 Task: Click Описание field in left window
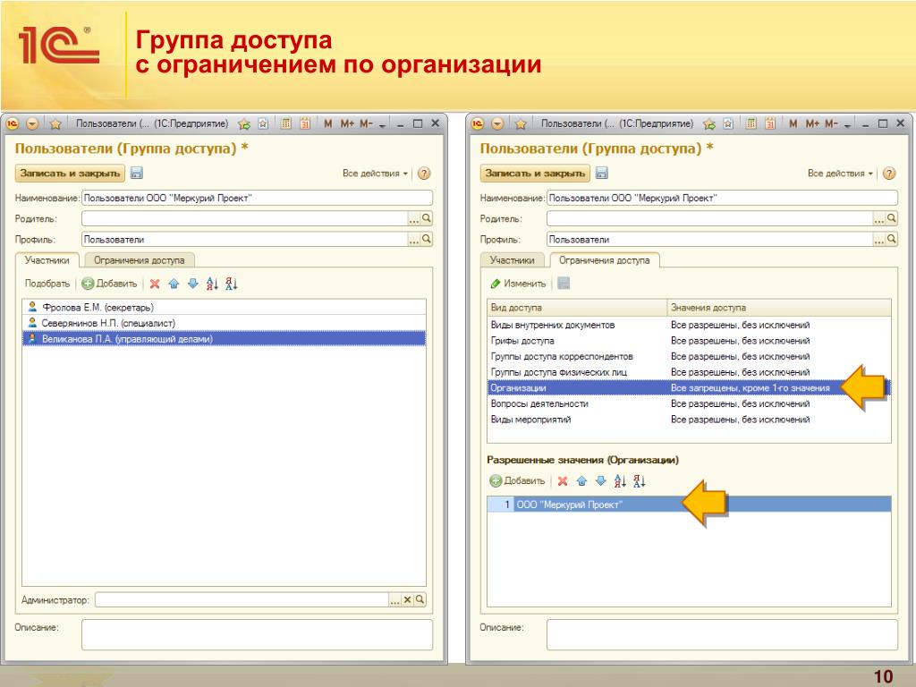(x=257, y=635)
